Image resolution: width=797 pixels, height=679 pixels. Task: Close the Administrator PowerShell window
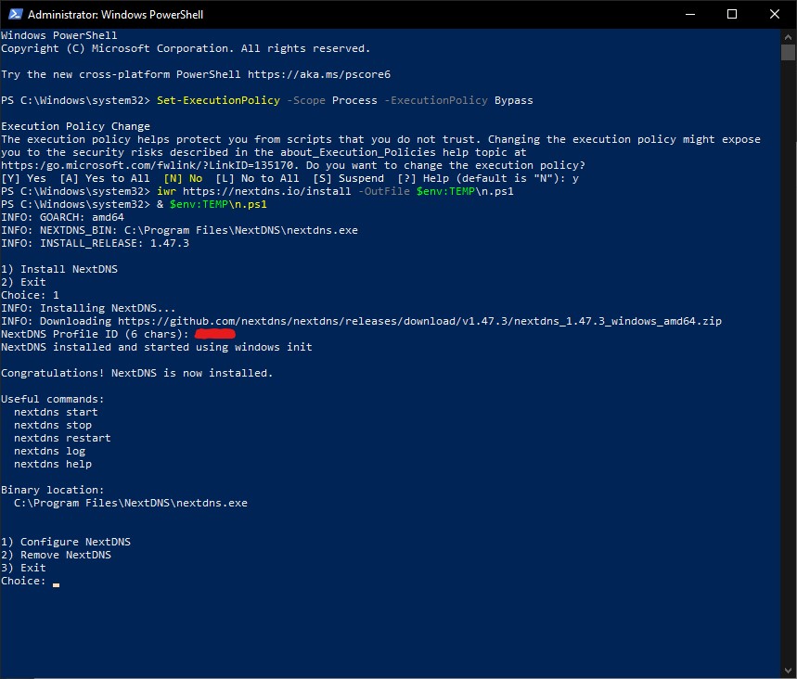click(x=774, y=14)
